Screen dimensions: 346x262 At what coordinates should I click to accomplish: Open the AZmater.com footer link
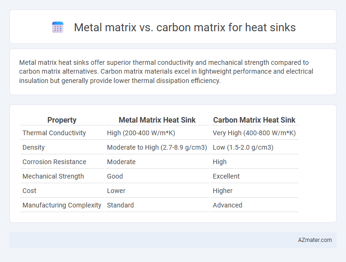(315, 240)
